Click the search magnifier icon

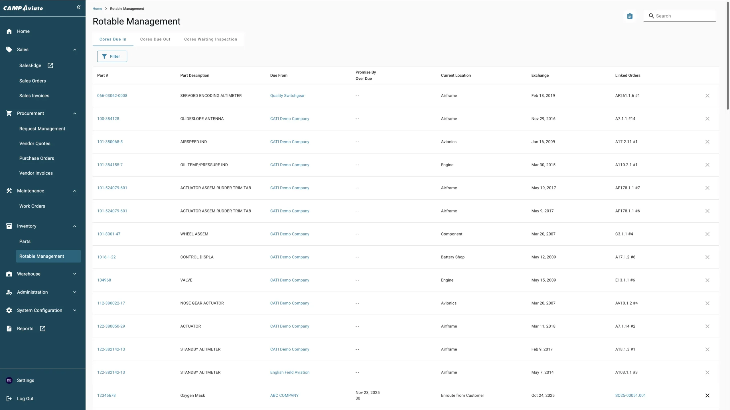[x=651, y=16]
